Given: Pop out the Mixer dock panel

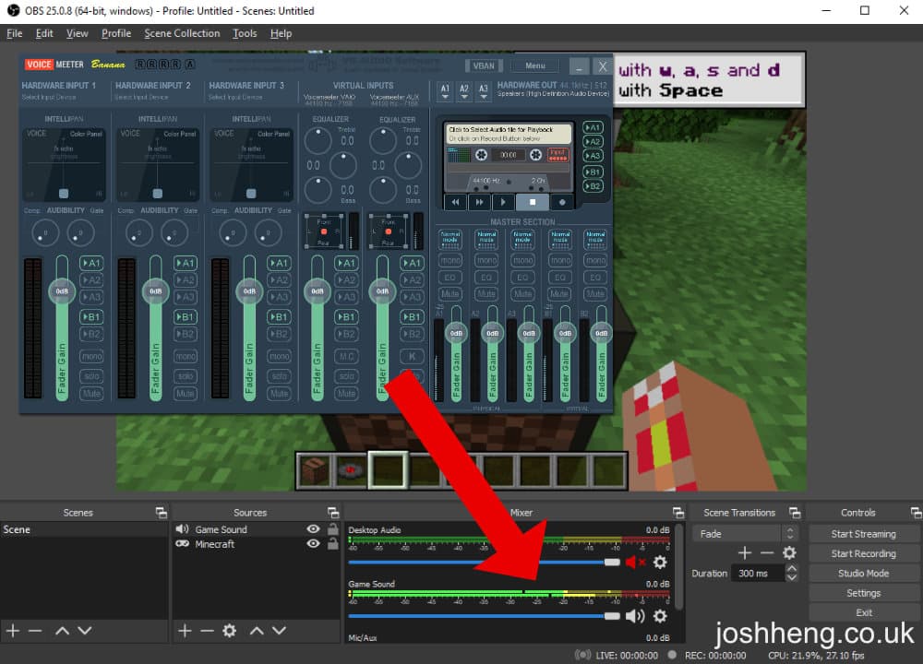Looking at the screenshot, I should pos(678,513).
